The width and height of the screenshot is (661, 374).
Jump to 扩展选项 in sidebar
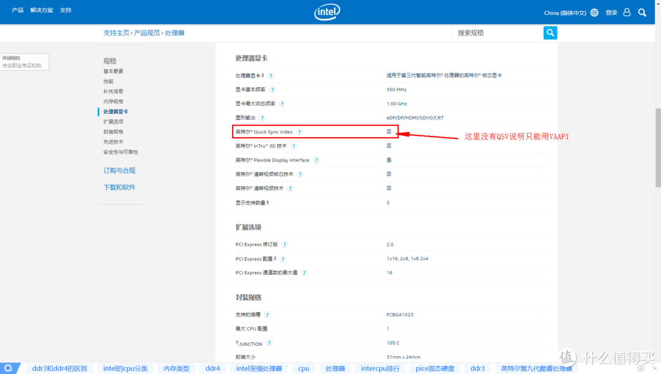113,122
